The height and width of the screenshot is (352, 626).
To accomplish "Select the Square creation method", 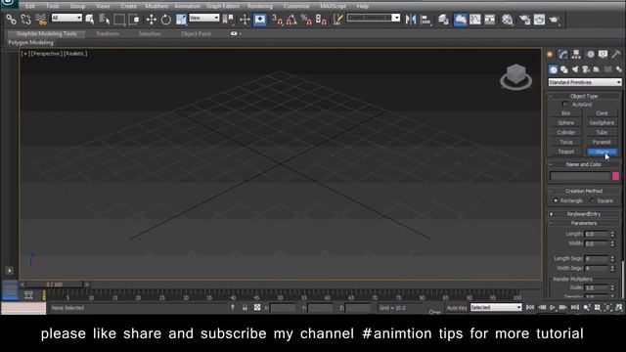I will [592, 200].
